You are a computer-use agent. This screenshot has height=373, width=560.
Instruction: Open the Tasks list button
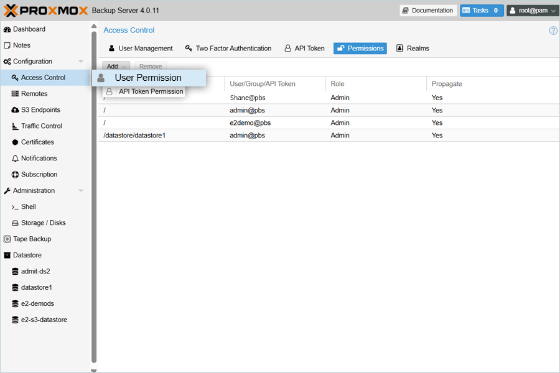[x=482, y=11]
